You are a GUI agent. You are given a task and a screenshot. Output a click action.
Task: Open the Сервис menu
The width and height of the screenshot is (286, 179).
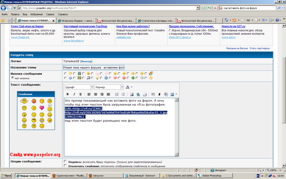(x=50, y=14)
